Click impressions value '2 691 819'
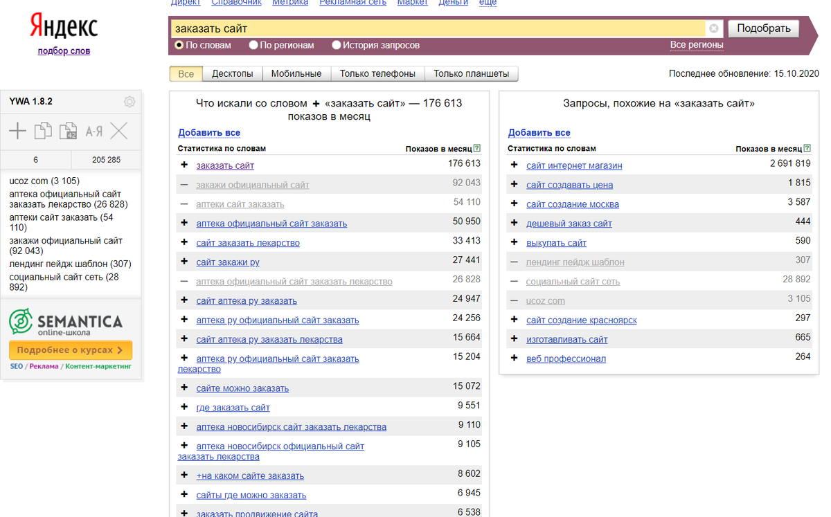The height and width of the screenshot is (517, 831). [x=790, y=164]
